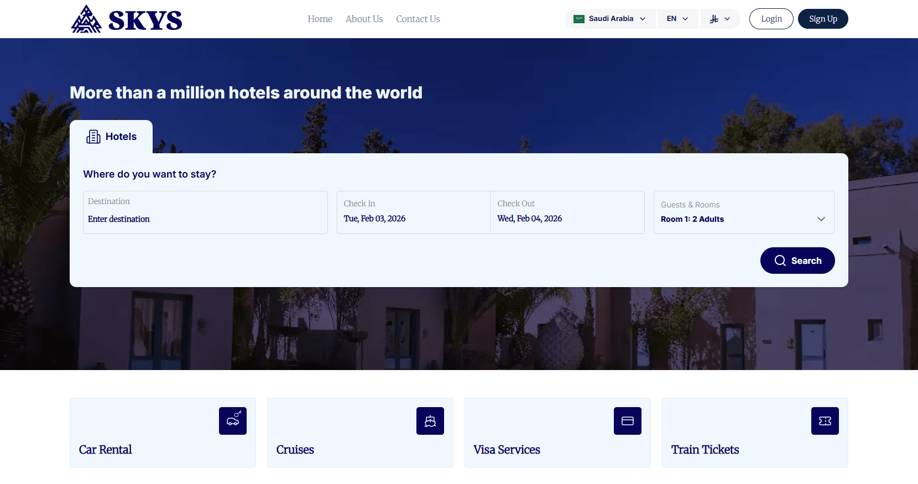Click the 'Where do you want to stay?' heading
Screen dimensions: 918x484
150,174
